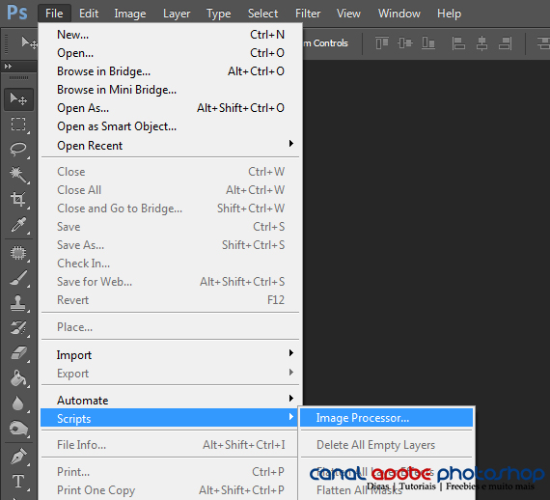Select the Pen tool
The image size is (550, 500).
(x=18, y=457)
